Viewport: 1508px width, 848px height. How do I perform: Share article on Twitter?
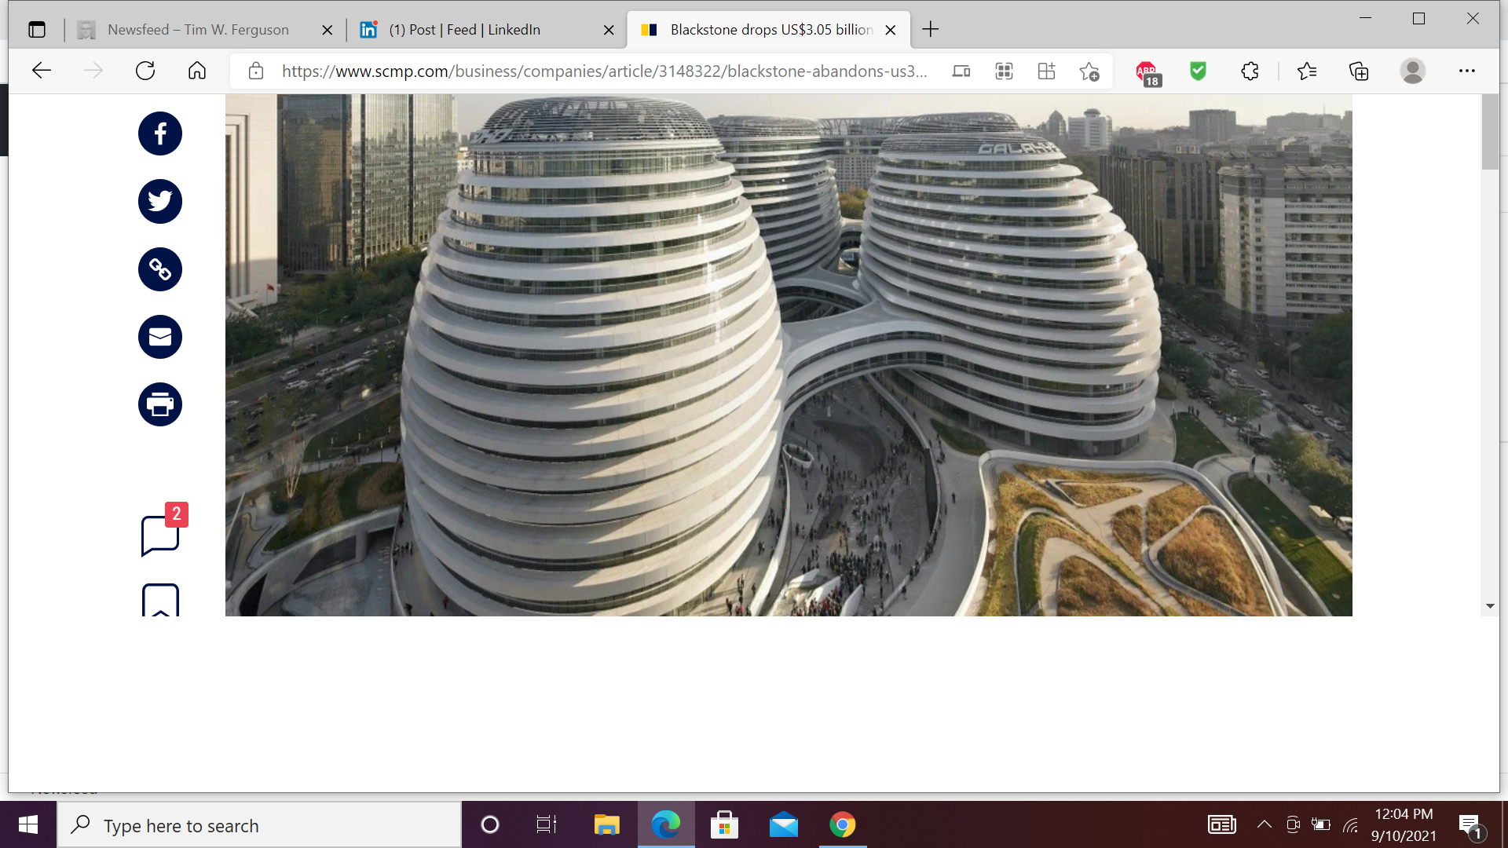(160, 202)
